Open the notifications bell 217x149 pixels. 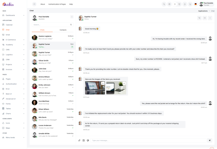[x=185, y=4]
